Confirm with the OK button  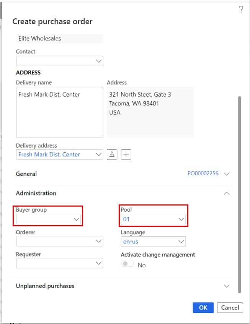tap(203, 308)
